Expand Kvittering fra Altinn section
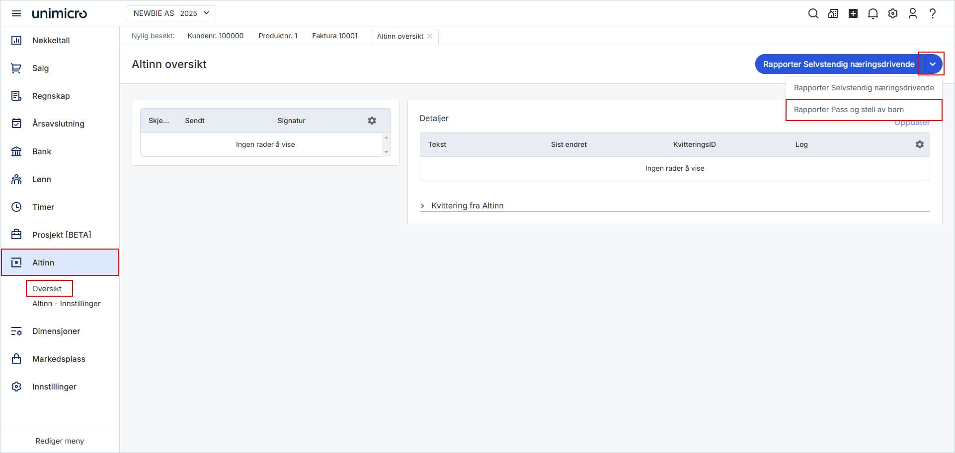The width and height of the screenshot is (955, 453). [x=422, y=205]
